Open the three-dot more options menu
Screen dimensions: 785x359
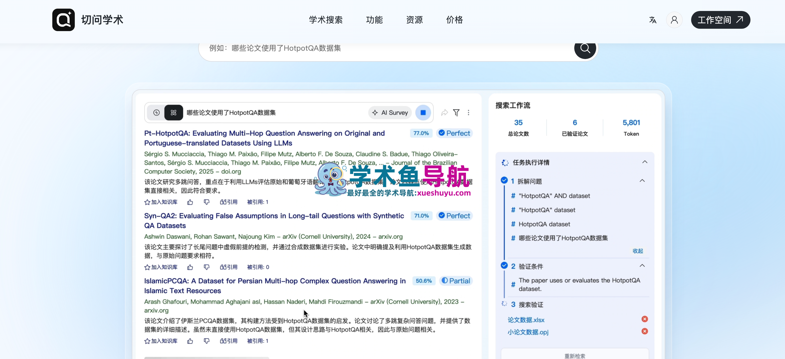[468, 113]
